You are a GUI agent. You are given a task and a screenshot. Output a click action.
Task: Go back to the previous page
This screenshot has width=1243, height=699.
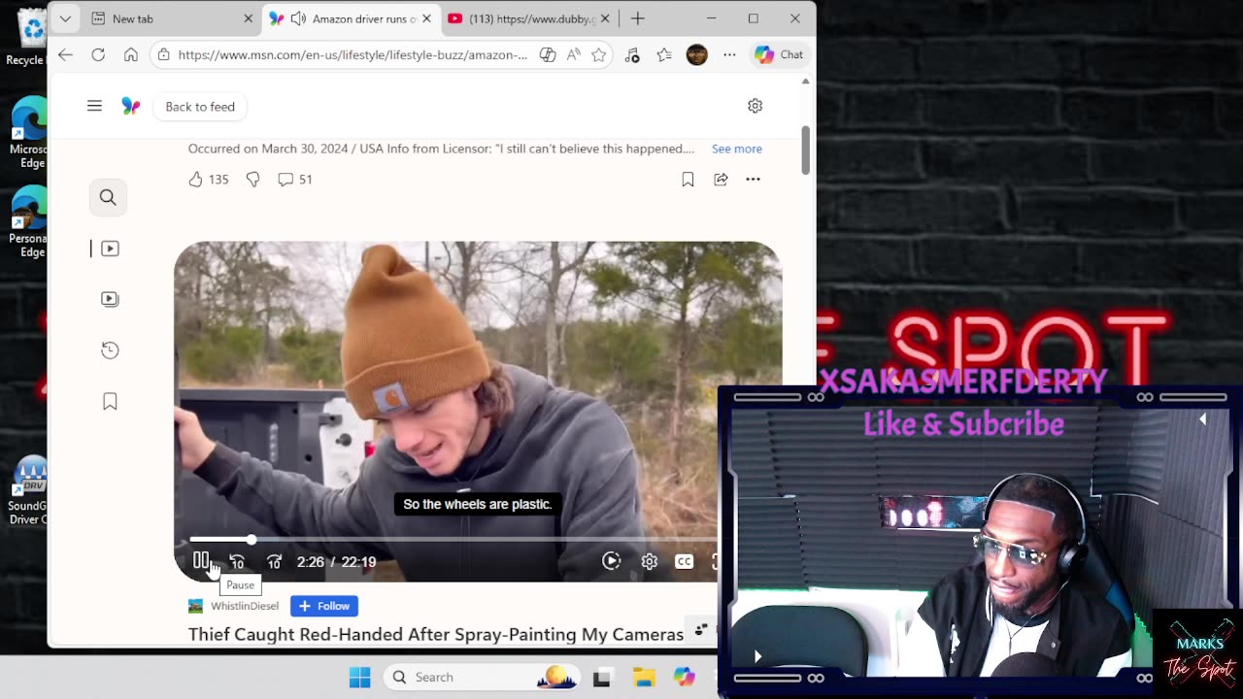pyautogui.click(x=65, y=54)
